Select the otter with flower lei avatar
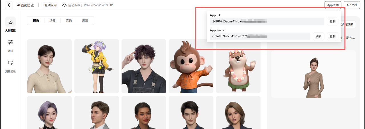 tap(238, 66)
